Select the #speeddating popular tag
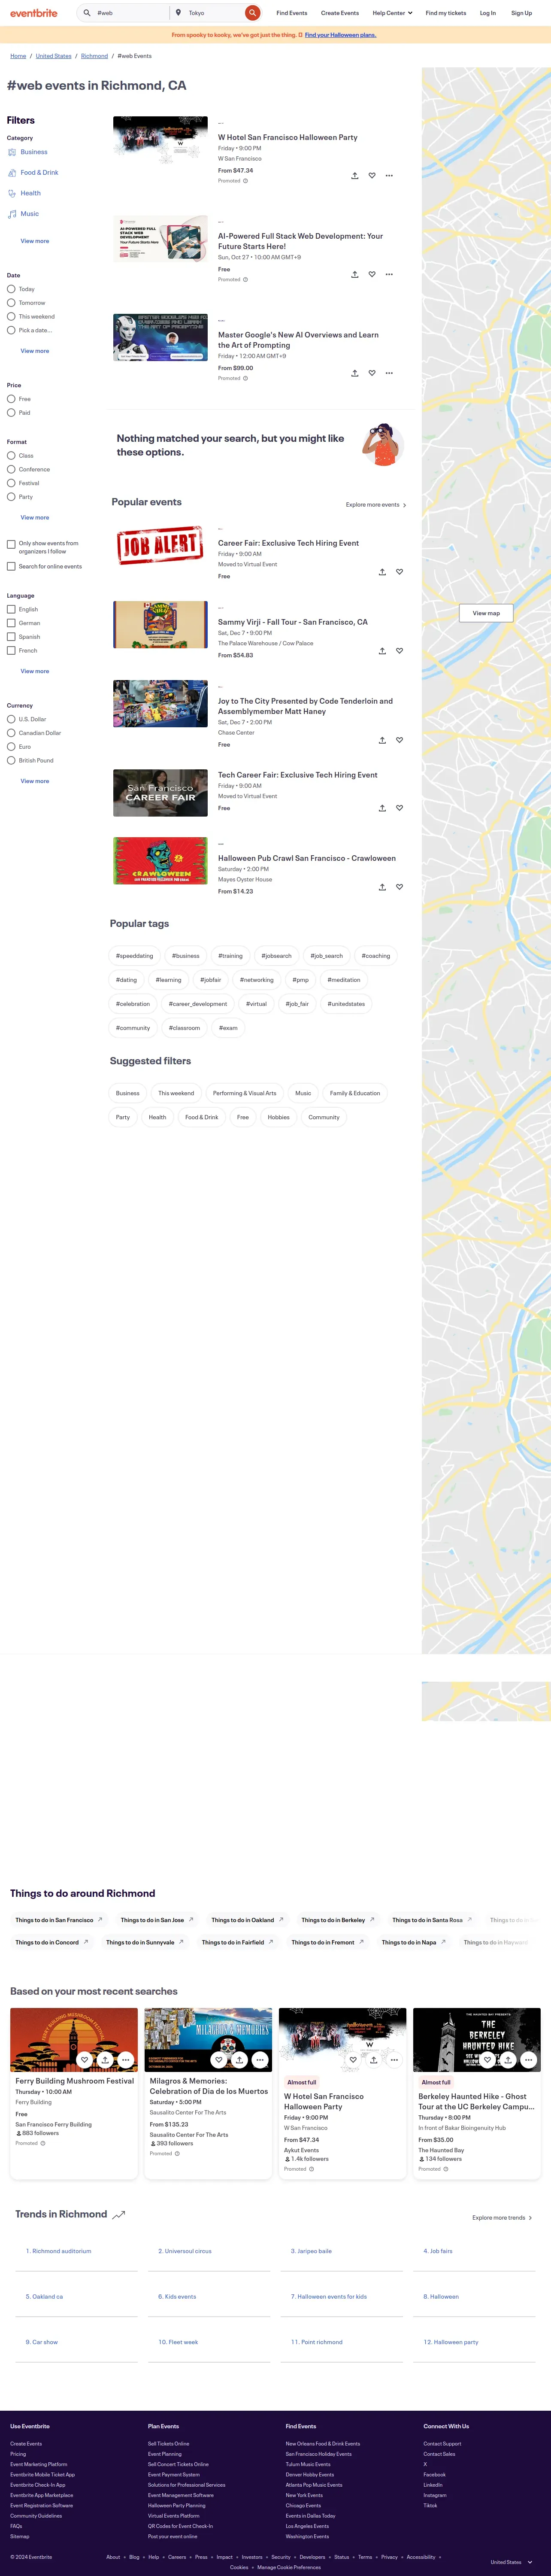This screenshot has height=2576, width=551. coord(134,956)
